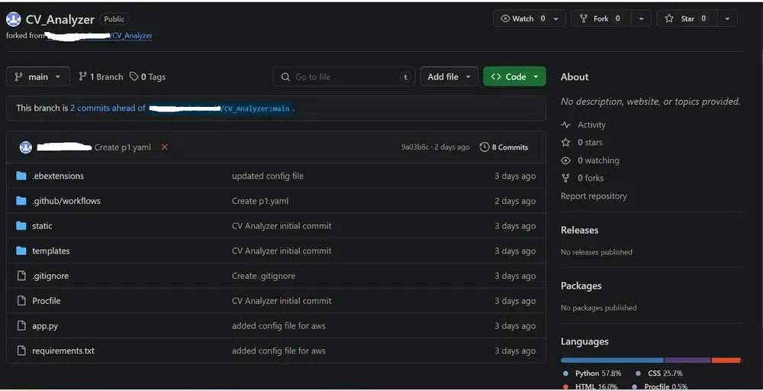Click the tag icon beside 0 Tags
The height and width of the screenshot is (391, 763).
coord(134,76)
